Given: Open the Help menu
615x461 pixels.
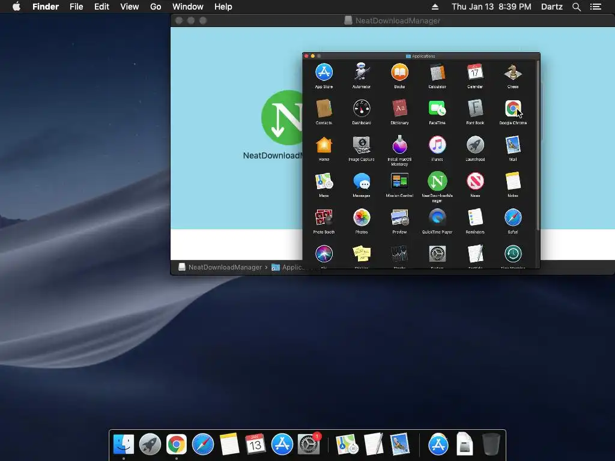Looking at the screenshot, I should point(223,7).
